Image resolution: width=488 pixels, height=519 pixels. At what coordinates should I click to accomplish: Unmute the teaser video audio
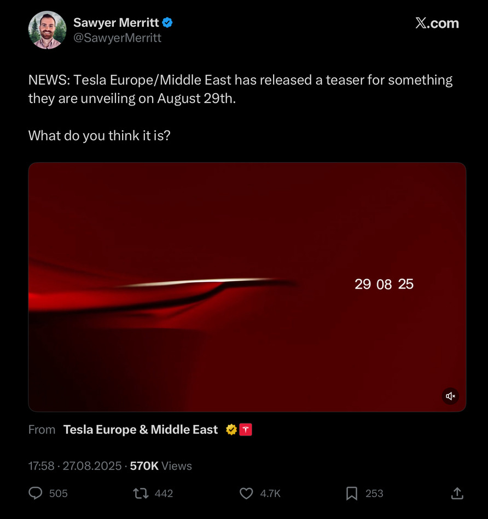point(450,396)
